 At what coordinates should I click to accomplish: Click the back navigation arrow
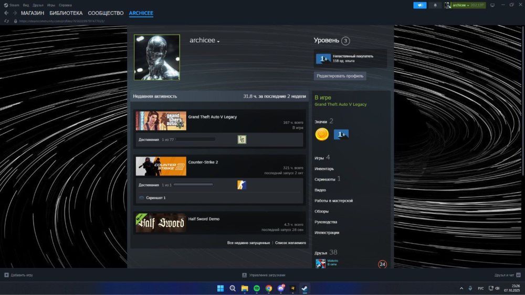point(6,13)
